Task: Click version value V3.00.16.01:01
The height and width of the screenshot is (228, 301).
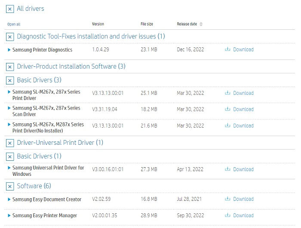Action: click(107, 169)
